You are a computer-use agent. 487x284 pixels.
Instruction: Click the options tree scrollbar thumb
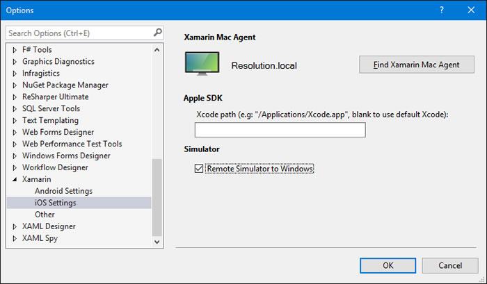pos(157,197)
